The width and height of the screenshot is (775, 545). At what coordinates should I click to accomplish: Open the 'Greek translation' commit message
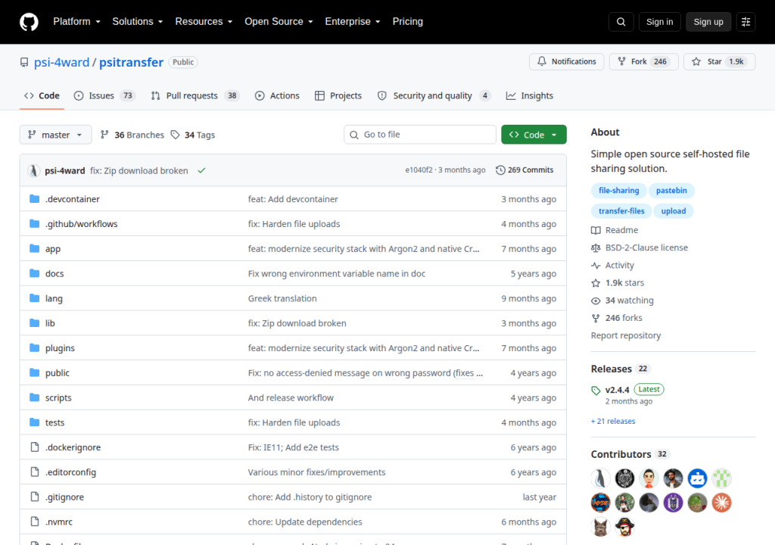tap(282, 299)
